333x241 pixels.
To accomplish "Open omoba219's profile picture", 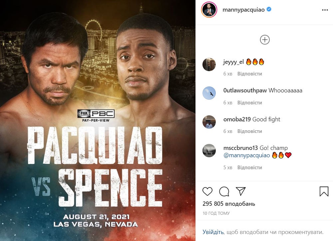I will 209,122.
